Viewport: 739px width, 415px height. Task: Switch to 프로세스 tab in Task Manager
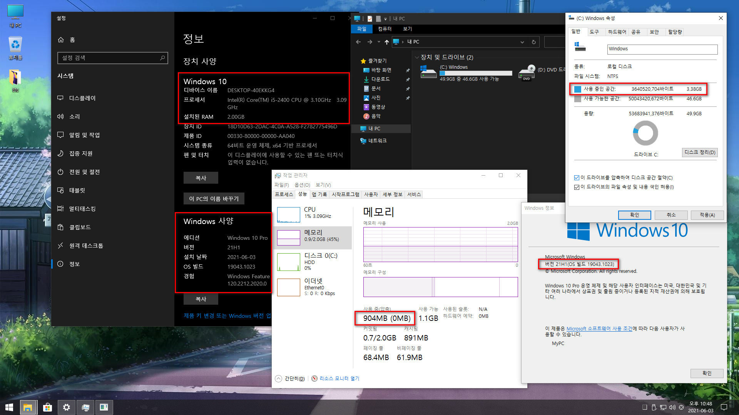(284, 194)
